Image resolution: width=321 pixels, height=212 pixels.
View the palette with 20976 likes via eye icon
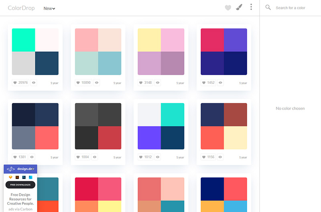[34, 83]
